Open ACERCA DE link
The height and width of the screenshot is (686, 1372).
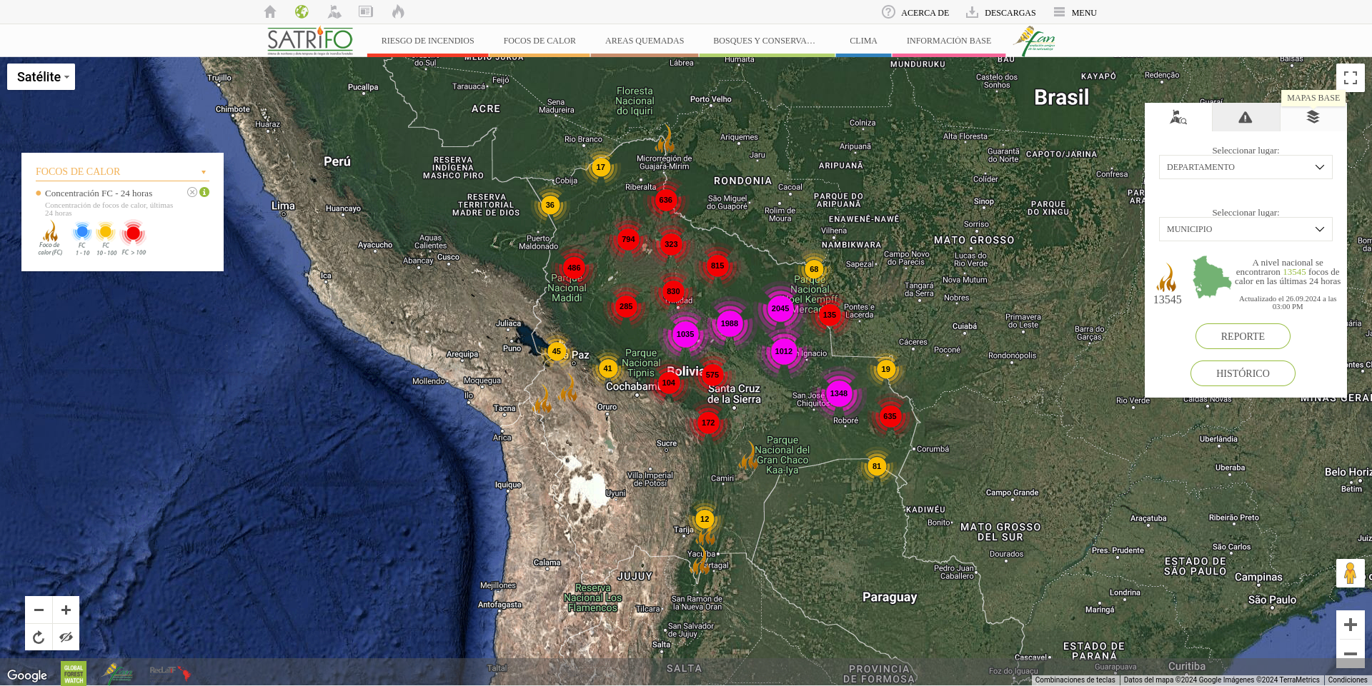(925, 13)
